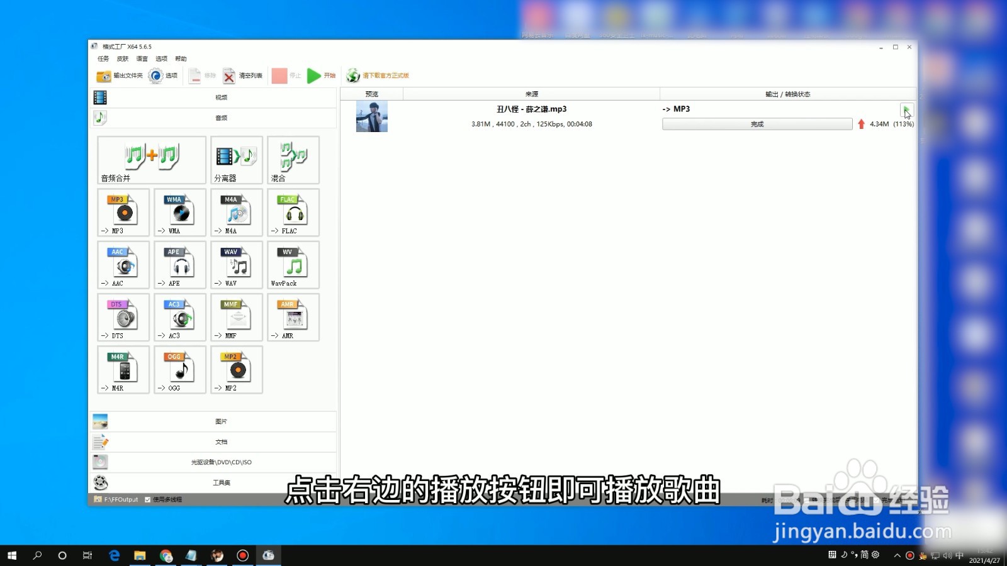This screenshot has width=1007, height=566.
Task: Select the MP3 audio converter icon
Action: (x=122, y=213)
